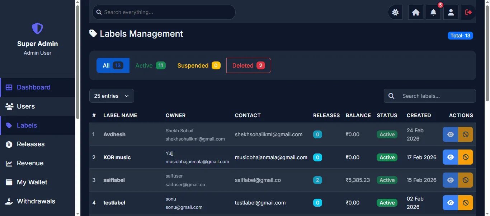The width and height of the screenshot is (490, 216).
Task: Open the user profile icon
Action: (451, 12)
